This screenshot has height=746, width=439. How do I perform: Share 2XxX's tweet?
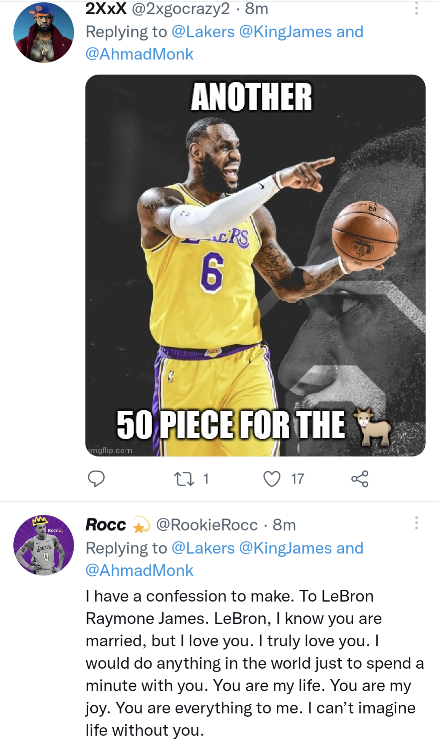coord(363,479)
